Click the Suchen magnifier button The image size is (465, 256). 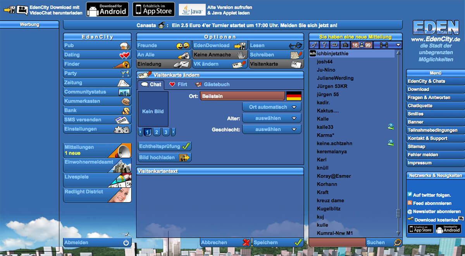(384, 242)
